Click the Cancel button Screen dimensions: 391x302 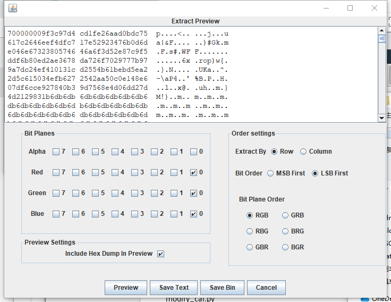point(266,288)
